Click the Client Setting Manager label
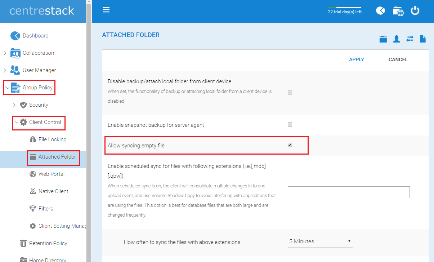The width and height of the screenshot is (434, 262). coord(62,226)
